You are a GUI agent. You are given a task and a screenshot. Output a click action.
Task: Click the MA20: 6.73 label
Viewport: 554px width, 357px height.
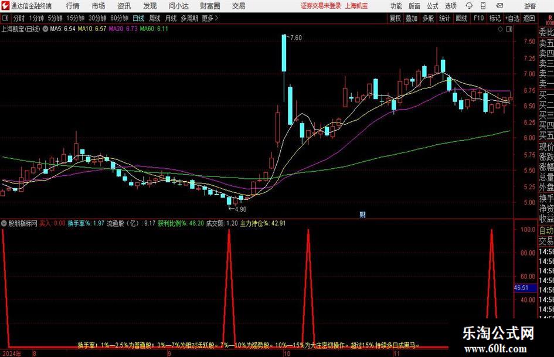click(123, 29)
